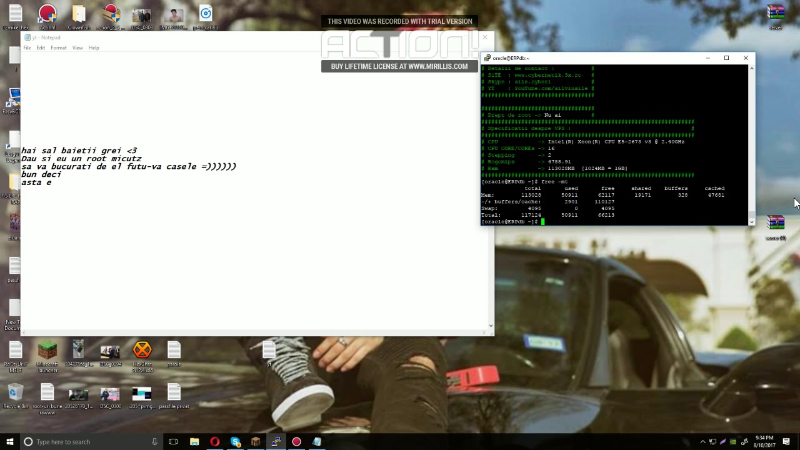Click 'free -mt' command in terminal
Image resolution: width=800 pixels, height=450 pixels.
point(554,182)
